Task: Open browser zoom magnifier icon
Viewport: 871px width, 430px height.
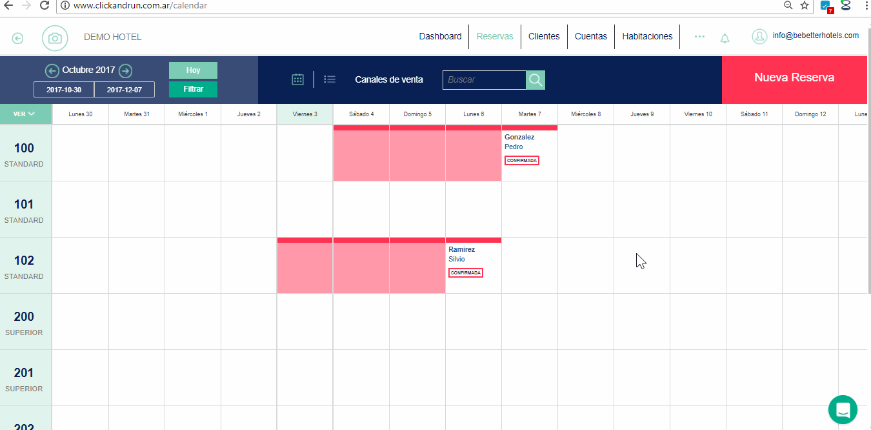Action: (788, 5)
